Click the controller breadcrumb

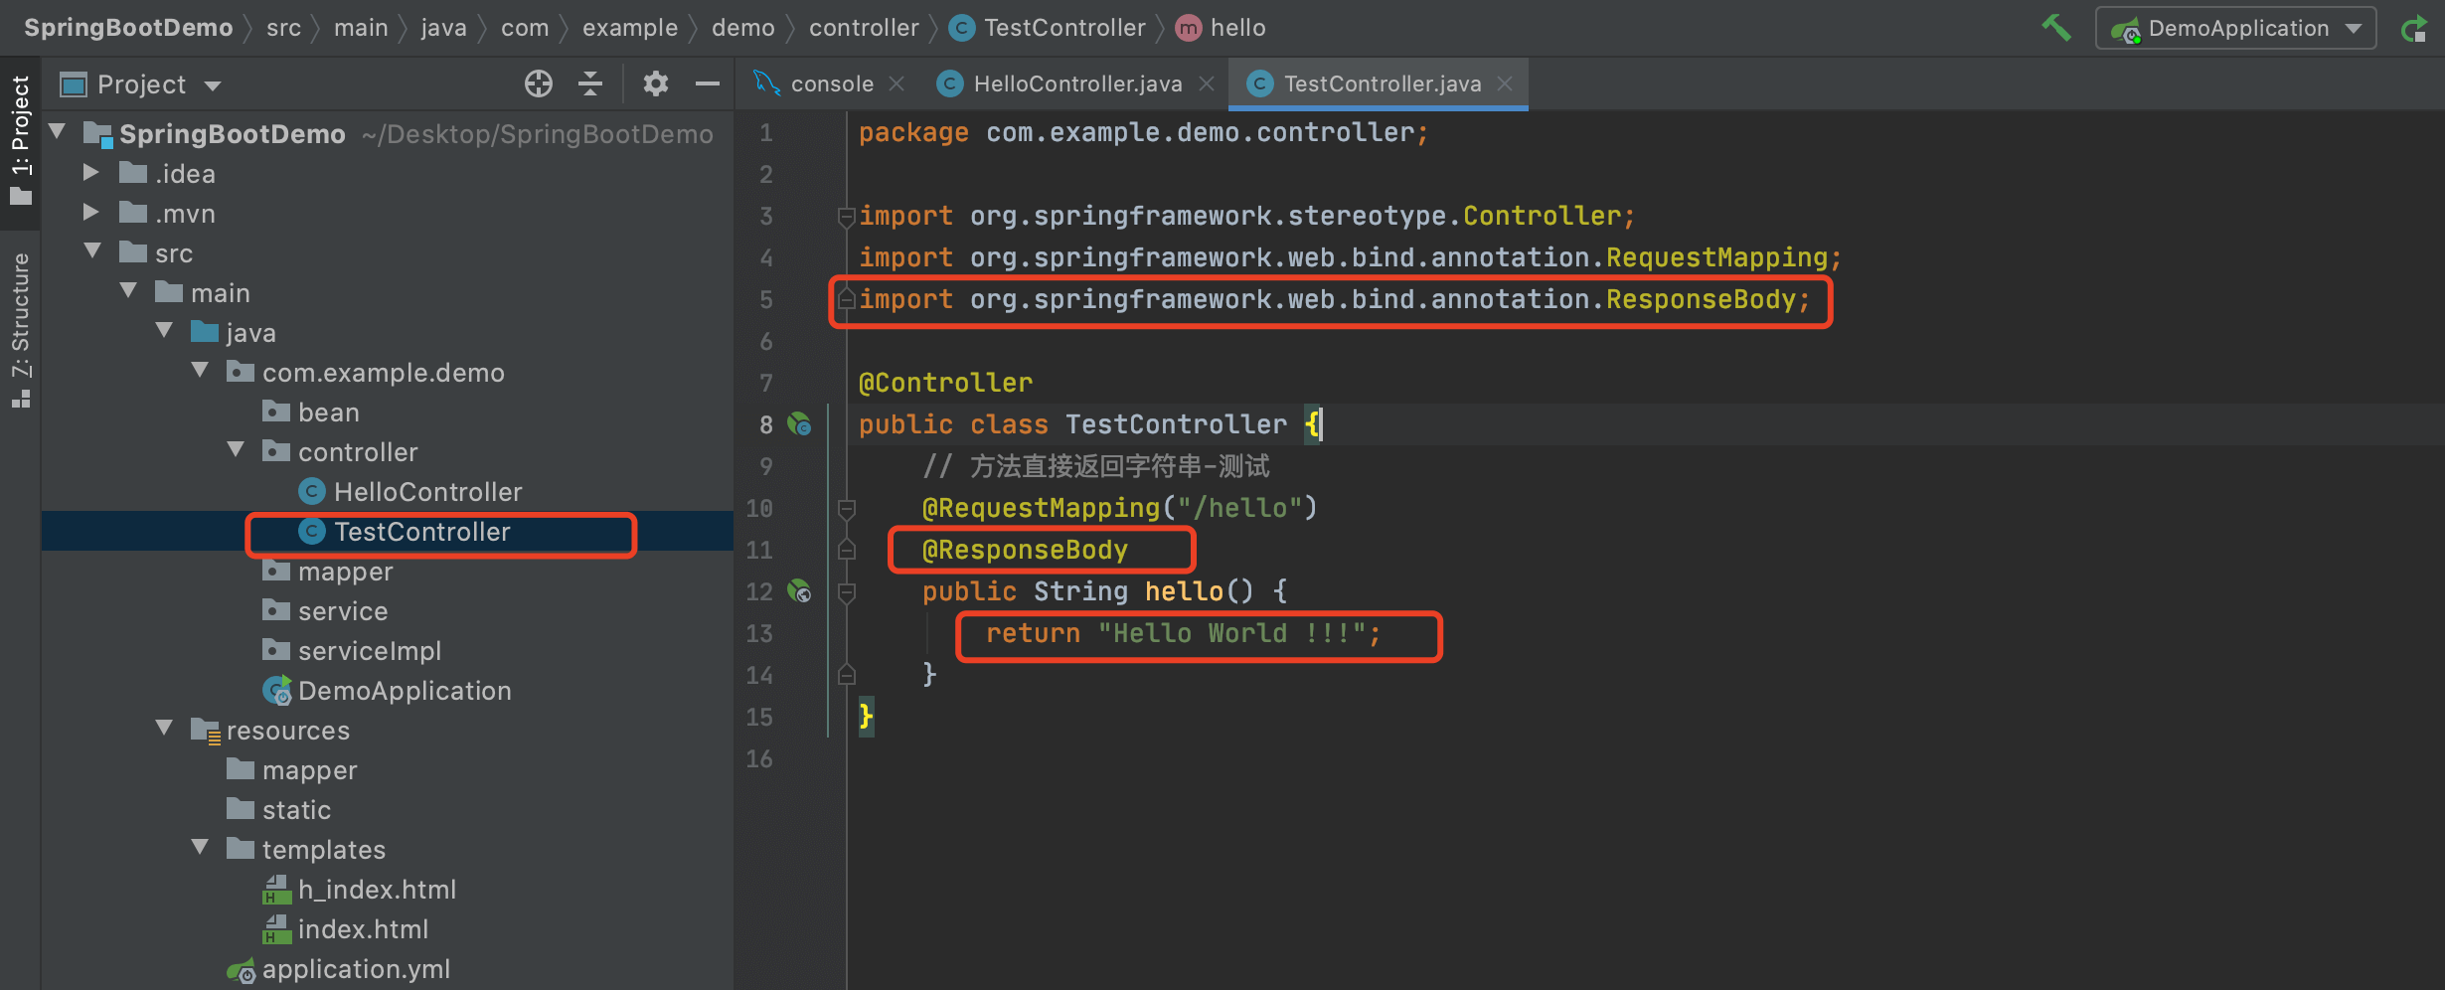point(864,28)
